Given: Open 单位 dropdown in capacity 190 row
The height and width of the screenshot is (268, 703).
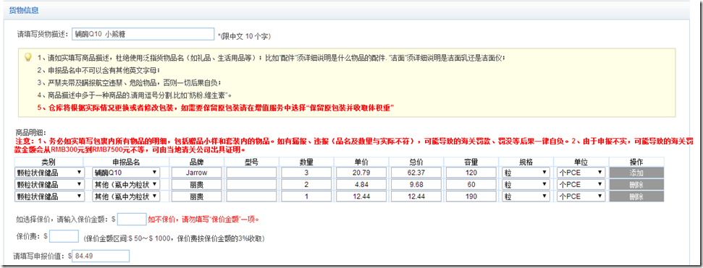Looking at the screenshot, I should pos(581,196).
